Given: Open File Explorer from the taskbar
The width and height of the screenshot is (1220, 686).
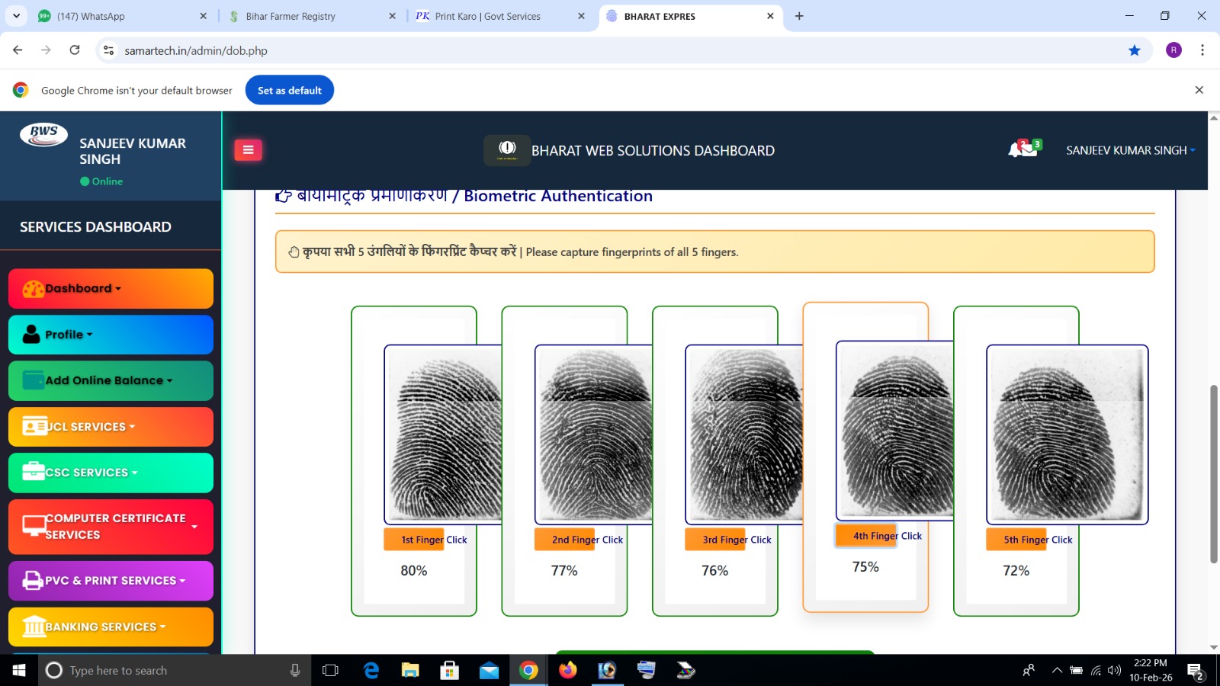Looking at the screenshot, I should click(410, 670).
